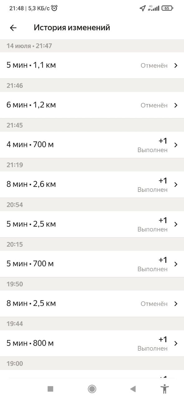
Task: Open the 5 мин 700 м entry
Action: coord(92,264)
